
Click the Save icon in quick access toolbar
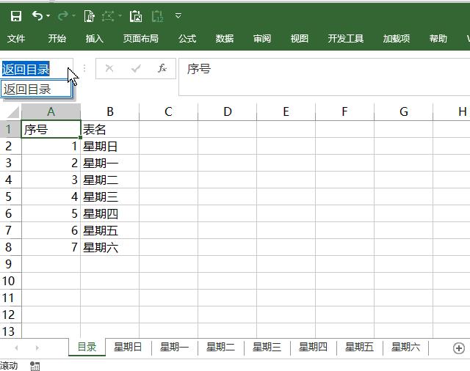[x=16, y=16]
